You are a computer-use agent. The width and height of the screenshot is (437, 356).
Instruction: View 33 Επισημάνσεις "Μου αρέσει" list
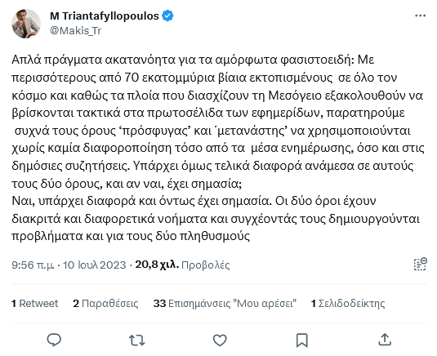pyautogui.click(x=225, y=304)
